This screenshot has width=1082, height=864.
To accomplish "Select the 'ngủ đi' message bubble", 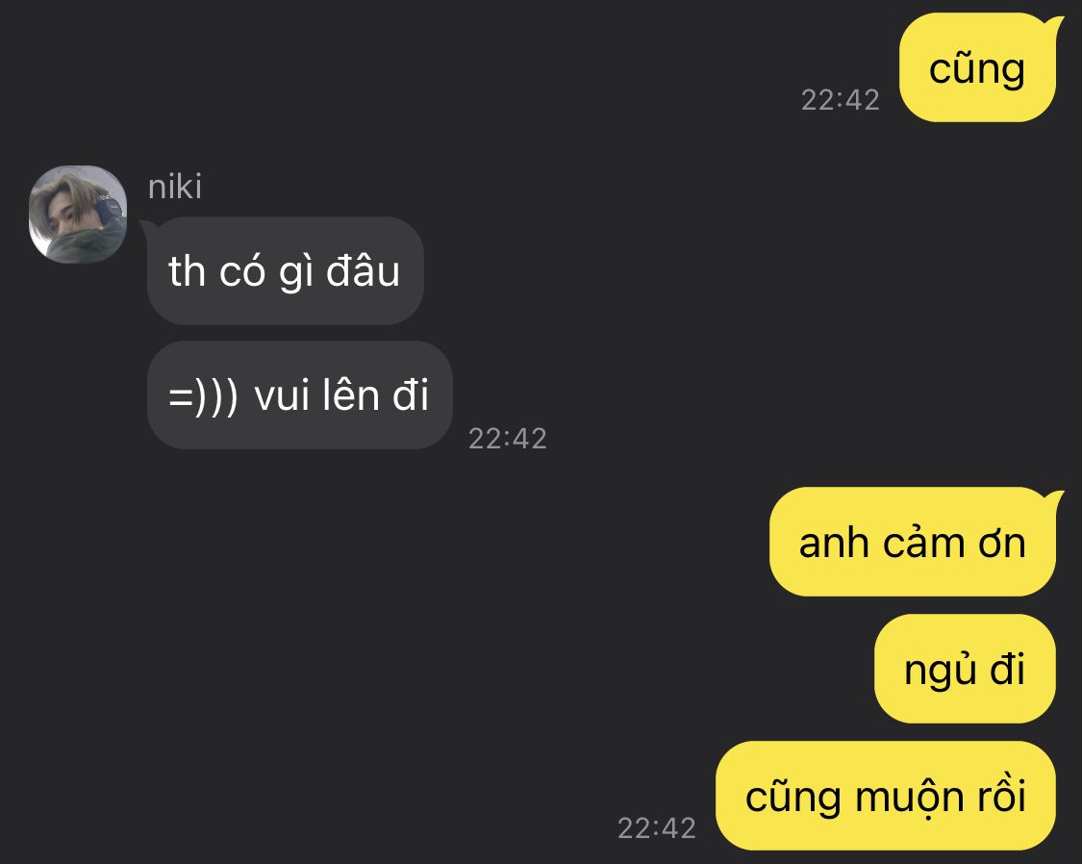I will [965, 669].
